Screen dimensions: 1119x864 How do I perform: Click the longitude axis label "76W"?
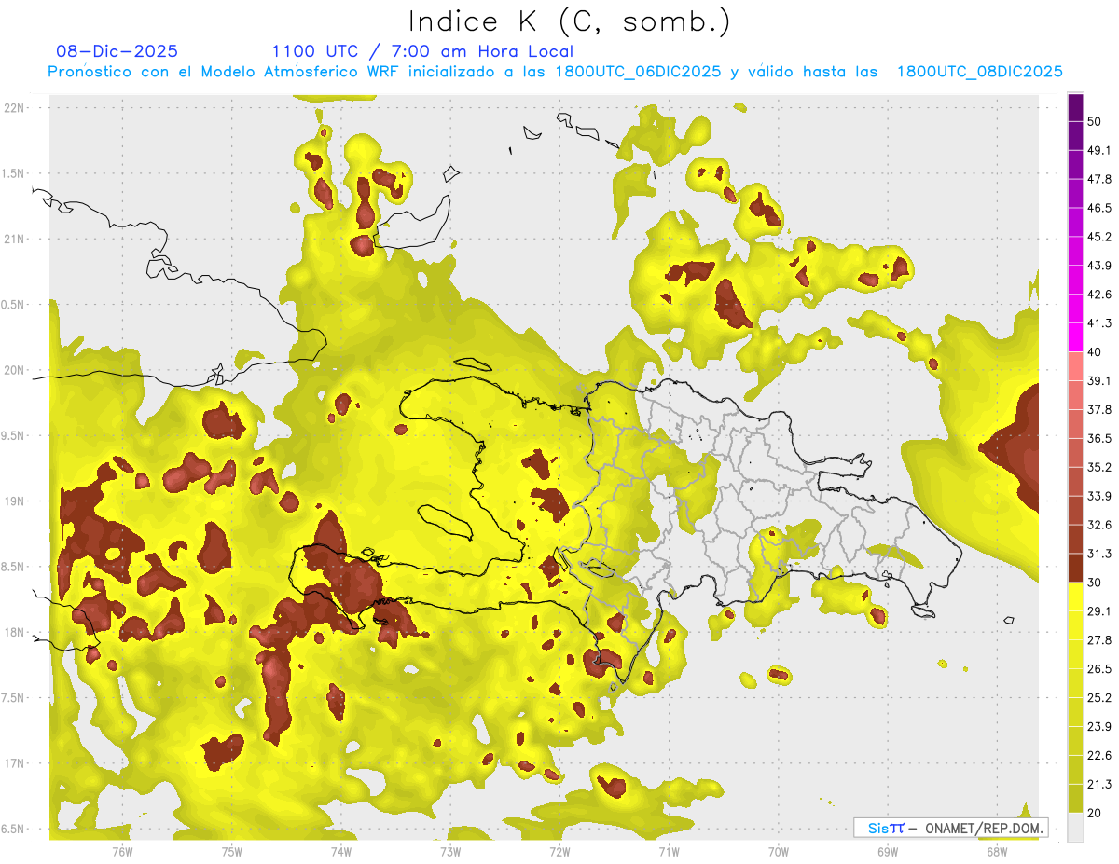[123, 852]
